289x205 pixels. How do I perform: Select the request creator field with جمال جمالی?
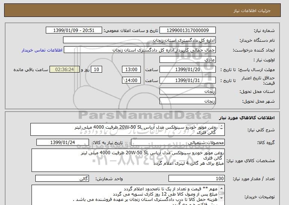140,50
